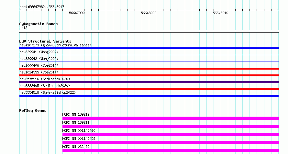
Task: Select the magenta bar under HOPX|NM_001145459
Action: point(171,142)
